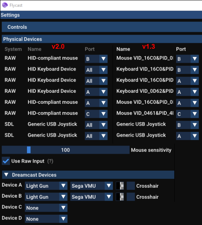This screenshot has width=202, height=225.
Task: Open Device A Sega VMU expansion dropdown
Action: click(92, 186)
